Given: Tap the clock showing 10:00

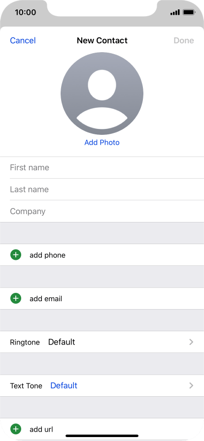Looking at the screenshot, I should (x=25, y=12).
